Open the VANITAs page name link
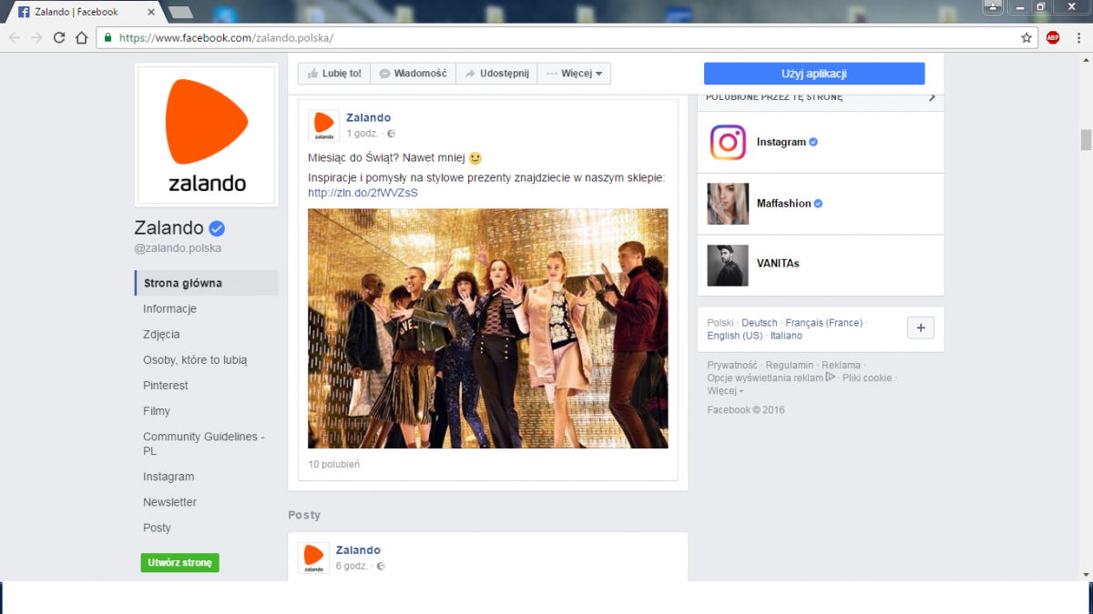1093x614 pixels. (778, 264)
